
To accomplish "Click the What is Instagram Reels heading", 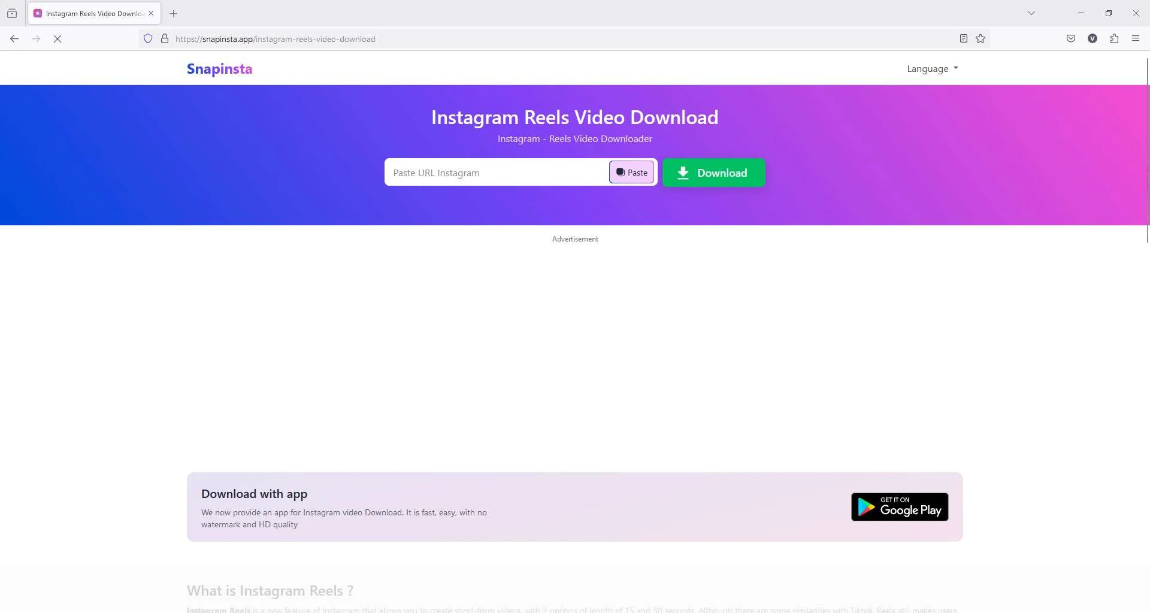I will pyautogui.click(x=270, y=591).
